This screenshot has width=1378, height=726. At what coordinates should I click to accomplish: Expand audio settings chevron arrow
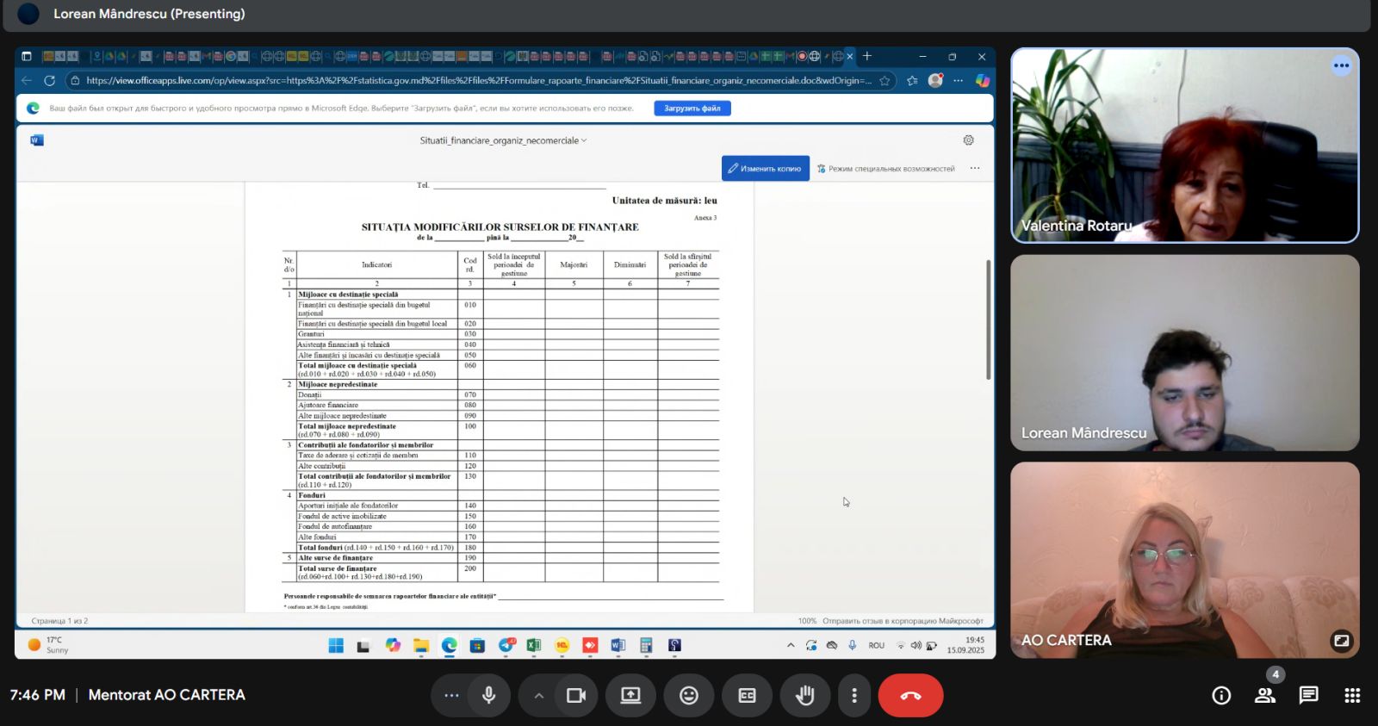pyautogui.click(x=538, y=695)
